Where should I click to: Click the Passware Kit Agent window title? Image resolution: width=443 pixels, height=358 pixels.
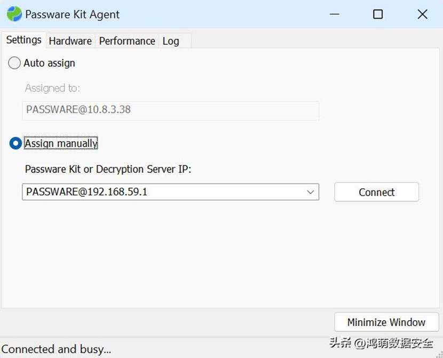73,14
